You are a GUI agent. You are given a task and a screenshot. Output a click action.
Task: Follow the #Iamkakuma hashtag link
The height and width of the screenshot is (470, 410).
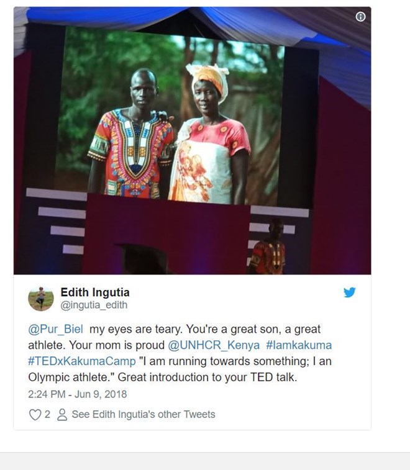(x=299, y=345)
